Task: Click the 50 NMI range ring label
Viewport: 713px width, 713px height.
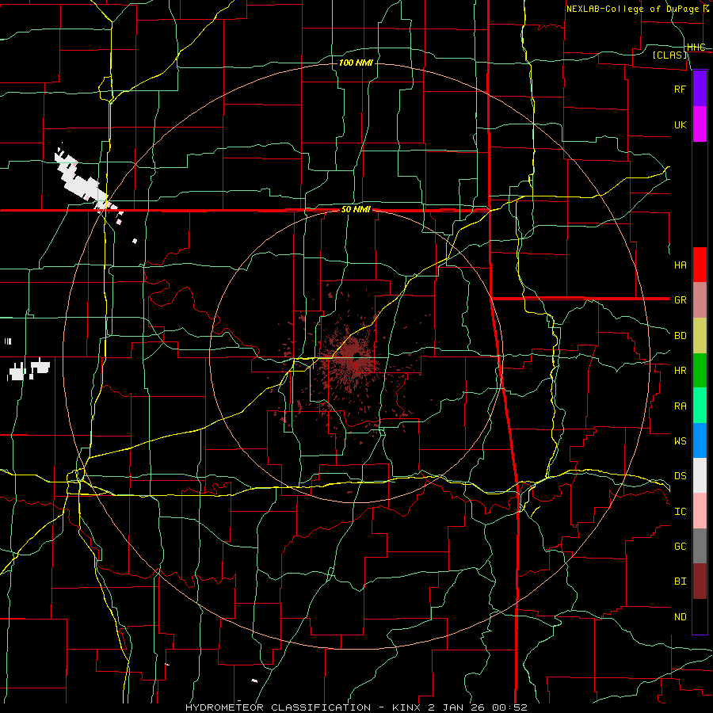Action: point(356,210)
